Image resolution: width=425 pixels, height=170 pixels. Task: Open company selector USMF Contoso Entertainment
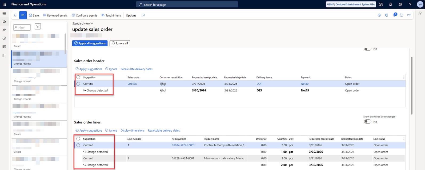tap(351, 5)
